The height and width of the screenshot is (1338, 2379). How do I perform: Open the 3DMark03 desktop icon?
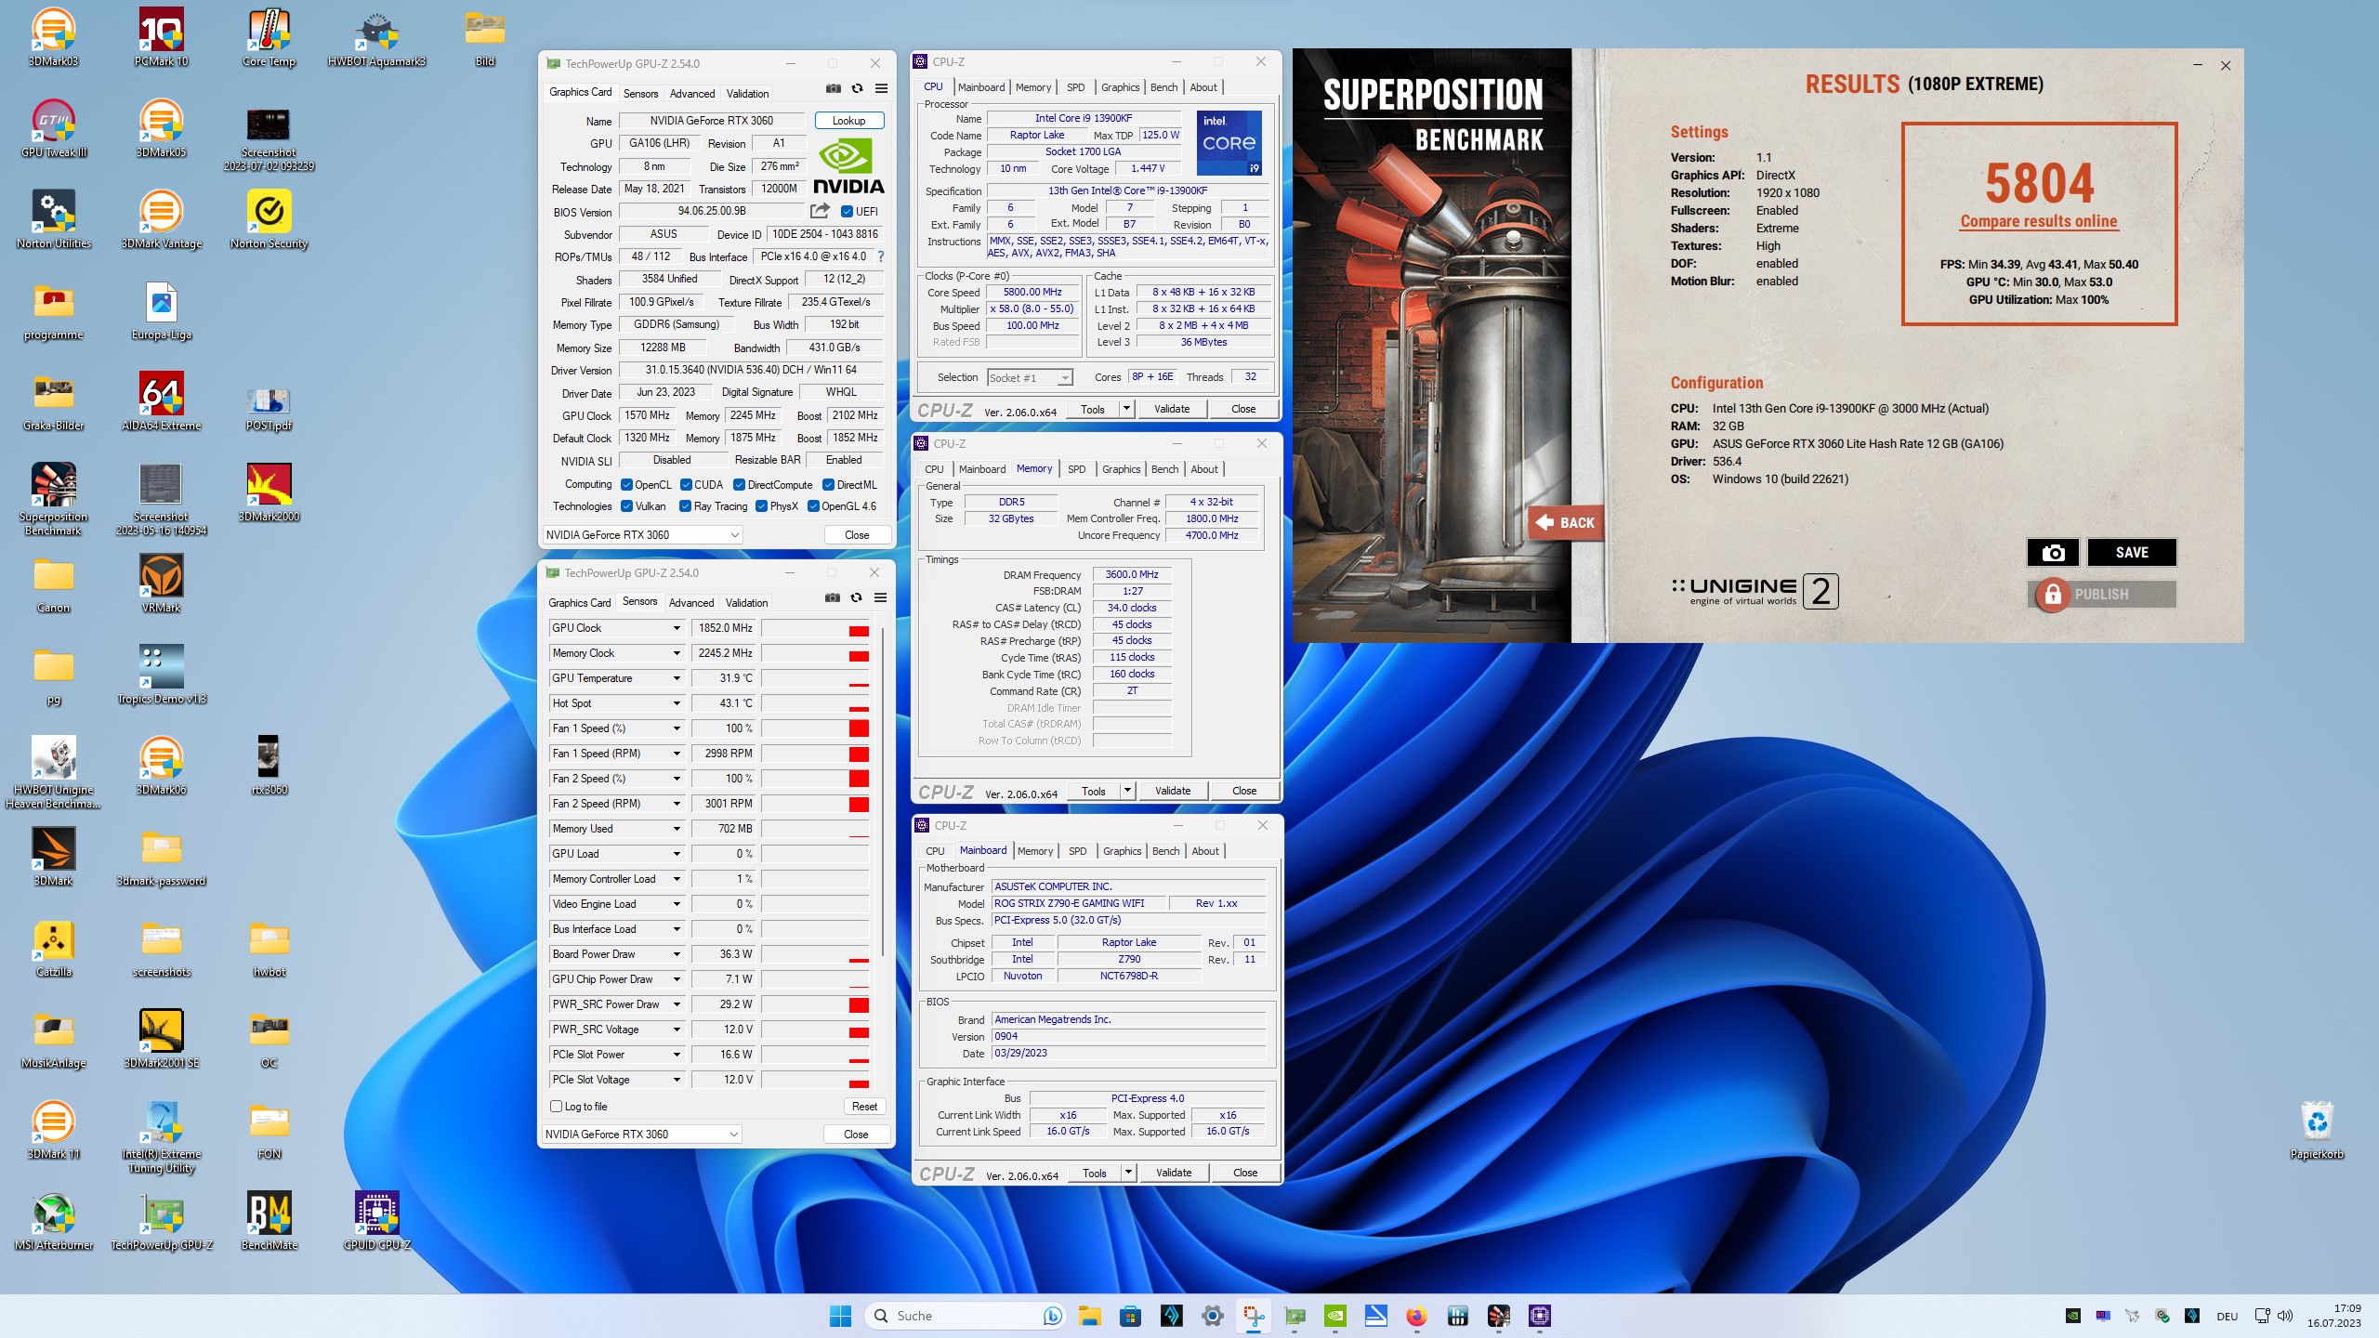[53, 37]
